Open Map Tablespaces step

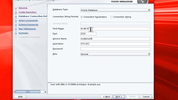point(27,29)
